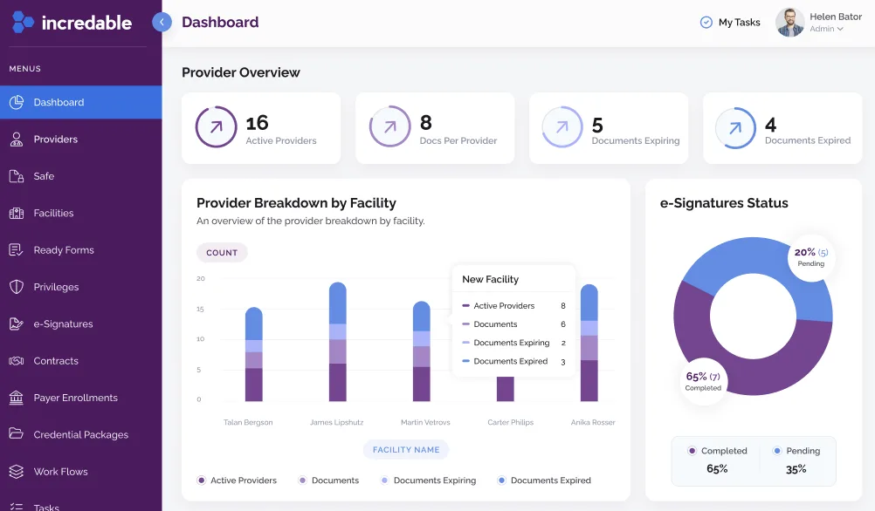Click the Talan Bergson bar
Viewport: 875px width, 511px height.
tap(254, 354)
